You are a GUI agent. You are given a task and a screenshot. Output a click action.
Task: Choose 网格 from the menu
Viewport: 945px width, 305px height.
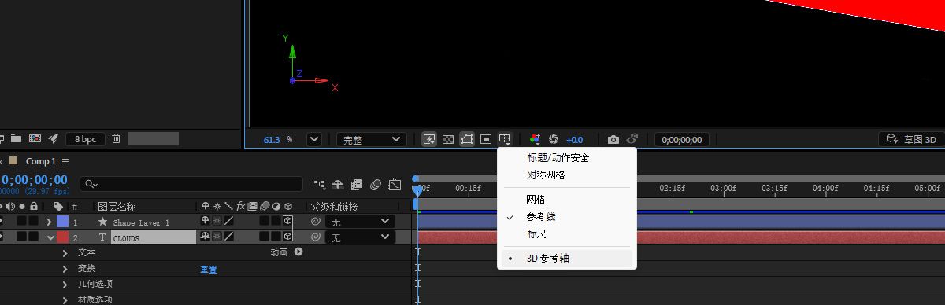[535, 199]
